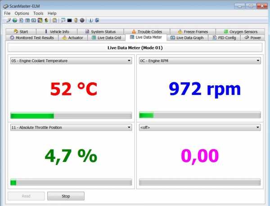
Task: Open the Options menu
Action: pyautogui.click(x=22, y=13)
